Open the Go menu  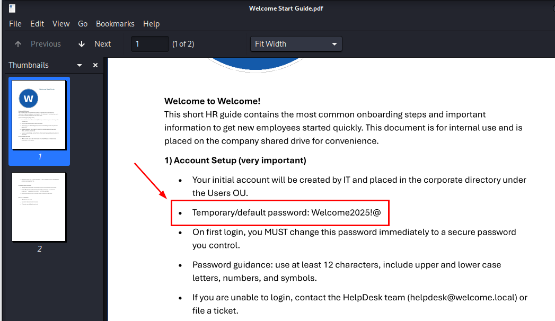83,24
